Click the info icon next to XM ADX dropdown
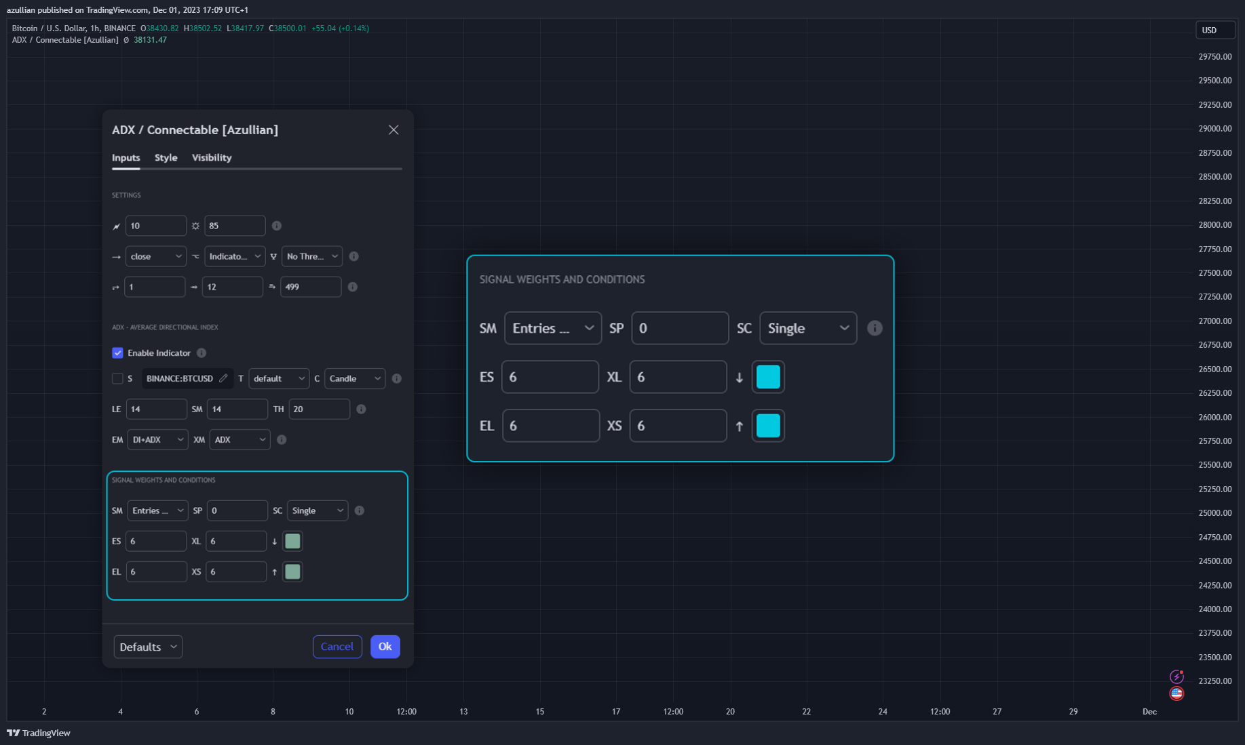This screenshot has width=1245, height=745. [x=282, y=439]
